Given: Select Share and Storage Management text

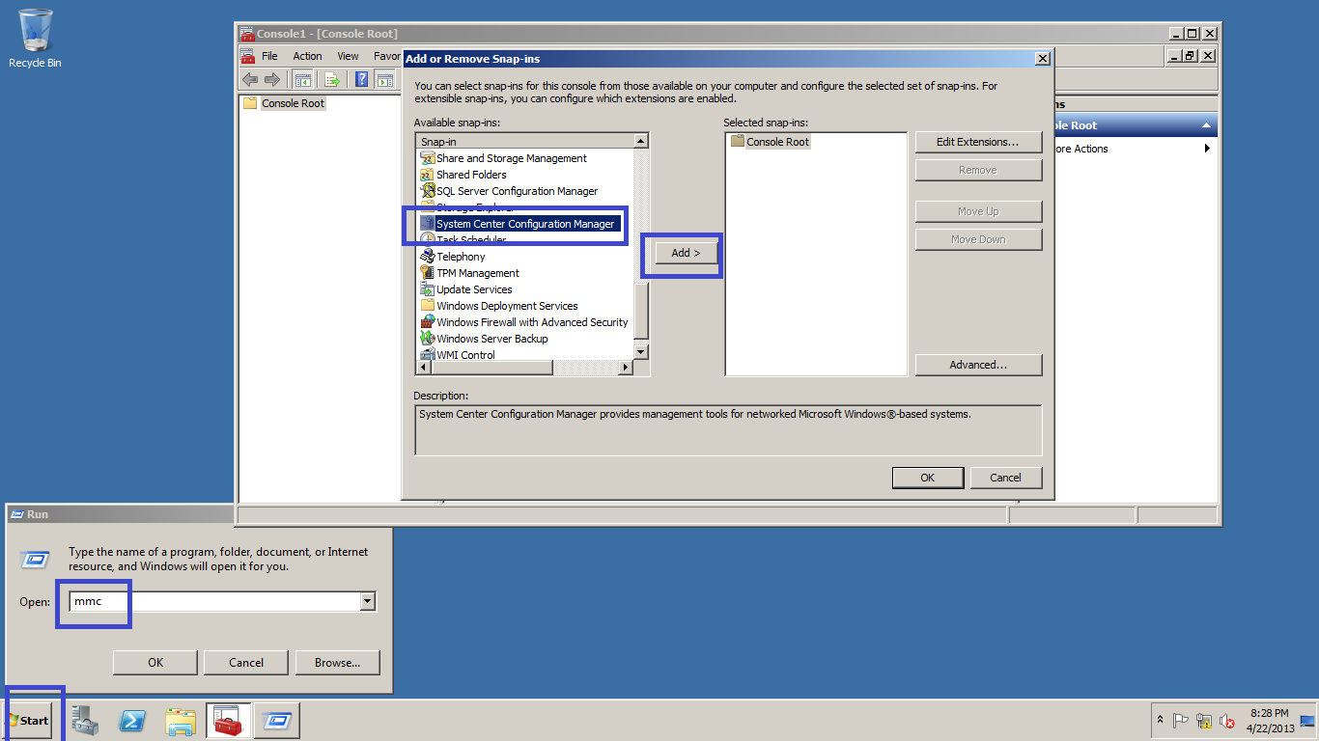Looking at the screenshot, I should (x=512, y=158).
